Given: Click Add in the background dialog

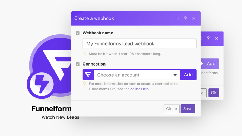Looking at the screenshot, I should click(211, 63).
